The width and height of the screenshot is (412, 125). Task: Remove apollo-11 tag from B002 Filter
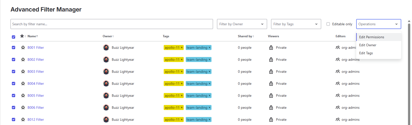point(182,59)
